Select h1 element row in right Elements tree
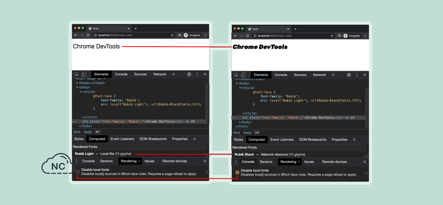This screenshot has width=443, height=205. click(298, 118)
